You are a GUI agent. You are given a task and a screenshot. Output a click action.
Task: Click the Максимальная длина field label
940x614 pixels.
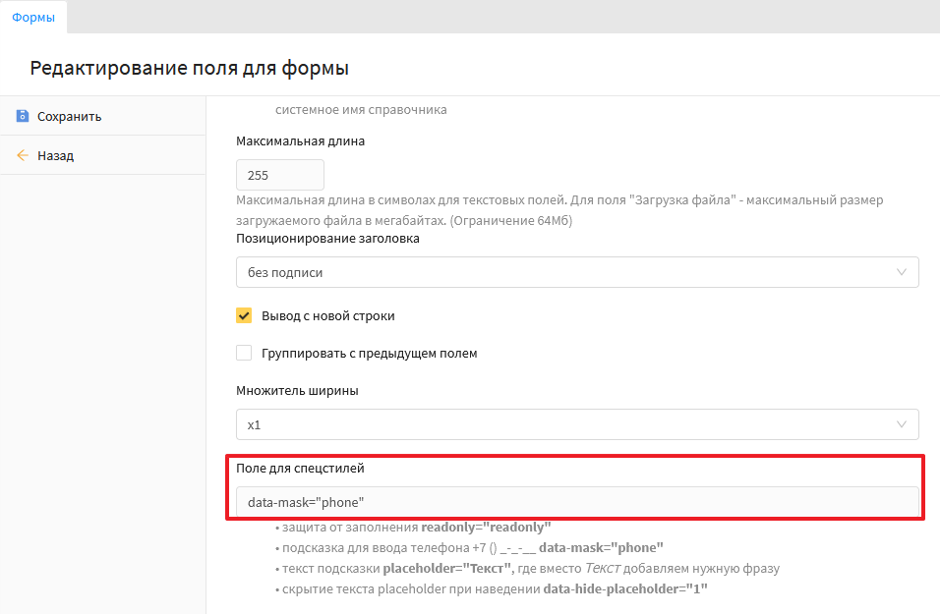300,140
